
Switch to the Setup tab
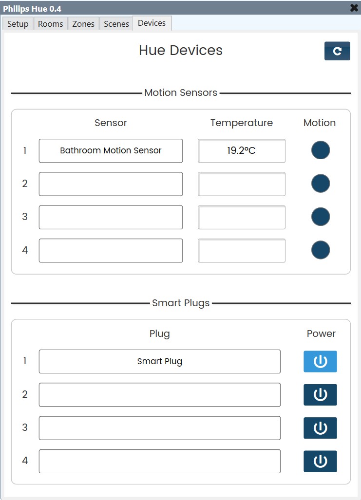click(x=18, y=23)
